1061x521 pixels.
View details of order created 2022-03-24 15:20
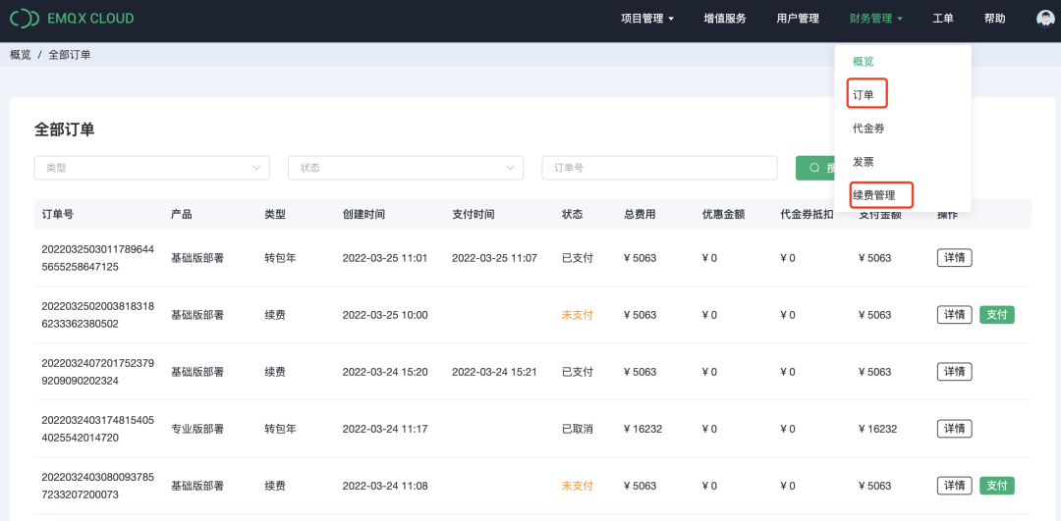(x=955, y=371)
